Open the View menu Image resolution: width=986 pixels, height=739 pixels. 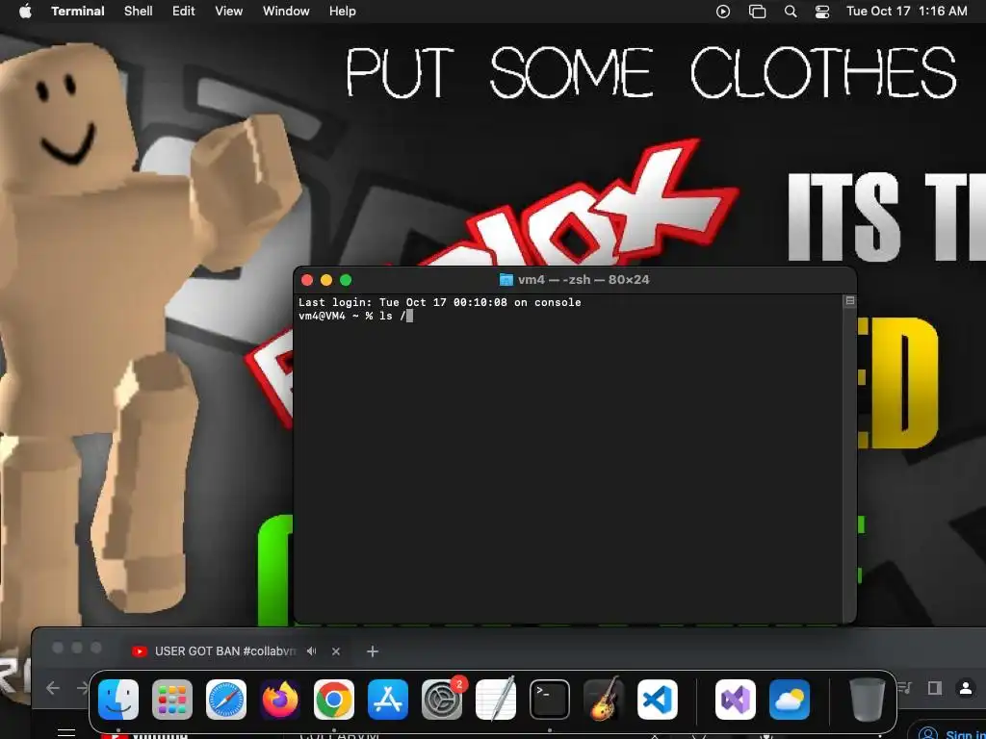pos(229,12)
